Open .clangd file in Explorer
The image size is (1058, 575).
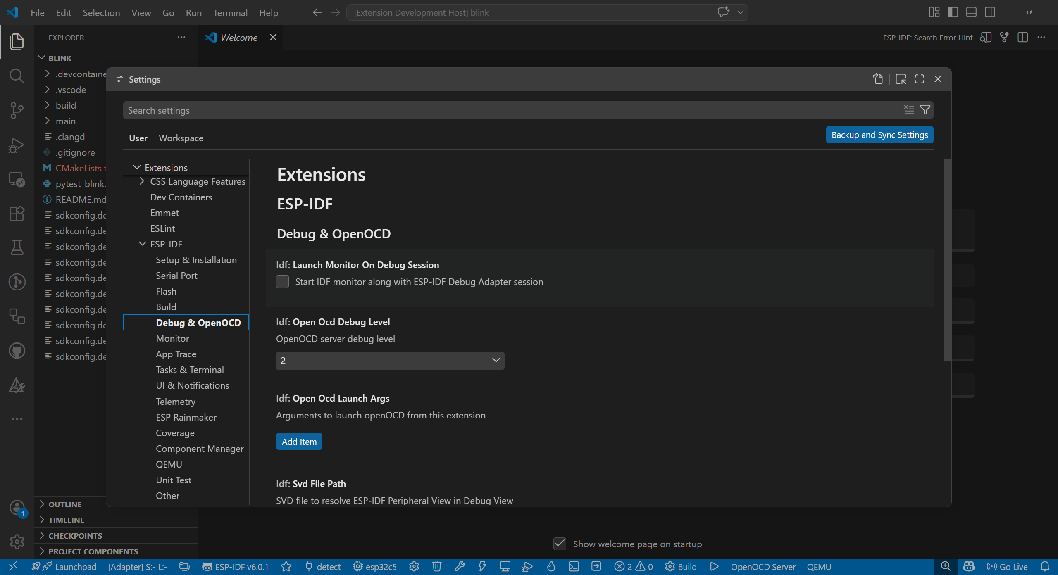[x=70, y=137]
